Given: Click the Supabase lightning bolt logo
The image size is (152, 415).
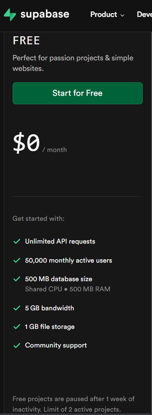Looking at the screenshot, I should (10, 14).
